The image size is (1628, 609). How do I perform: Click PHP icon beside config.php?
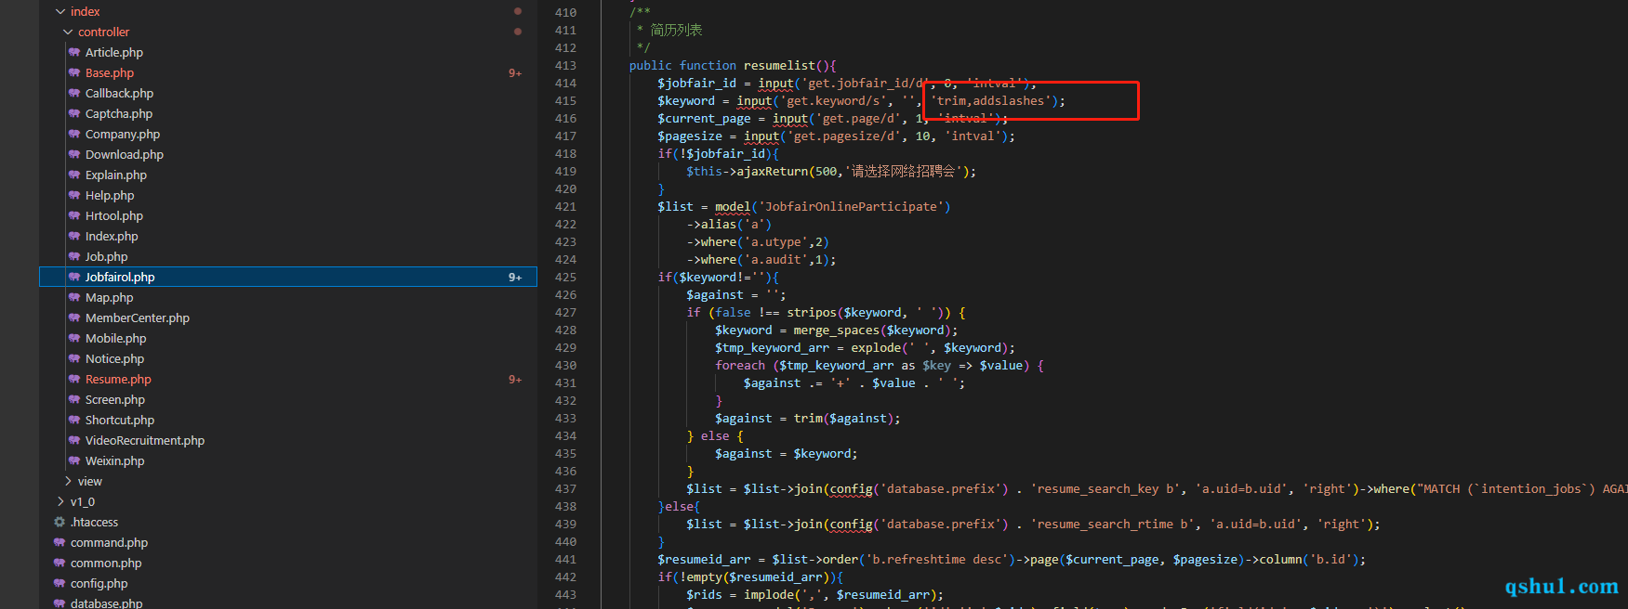click(x=60, y=583)
